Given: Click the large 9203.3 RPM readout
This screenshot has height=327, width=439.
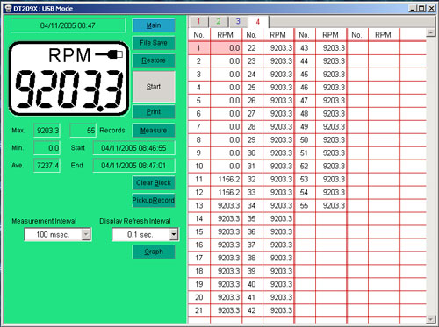Looking at the screenshot, I should (69, 90).
